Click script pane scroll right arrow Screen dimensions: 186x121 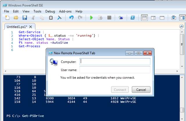tap(177, 71)
